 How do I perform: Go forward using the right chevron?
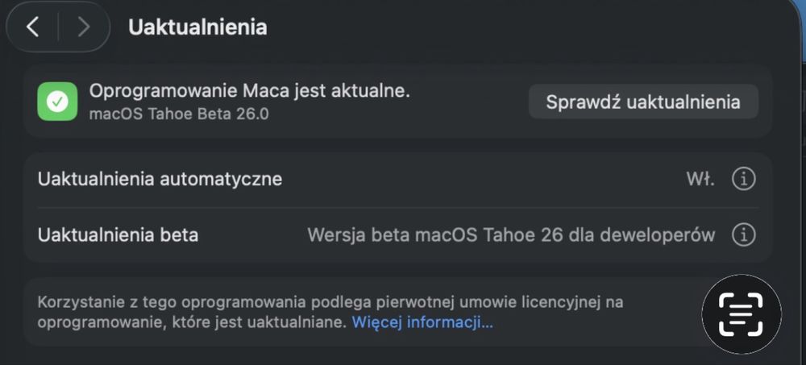coord(83,27)
